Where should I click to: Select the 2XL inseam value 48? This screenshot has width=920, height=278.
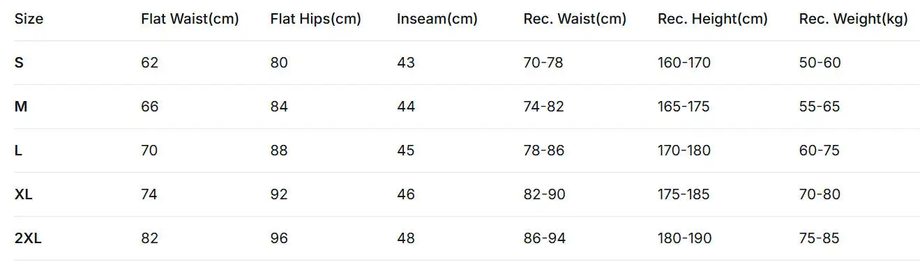coord(406,238)
